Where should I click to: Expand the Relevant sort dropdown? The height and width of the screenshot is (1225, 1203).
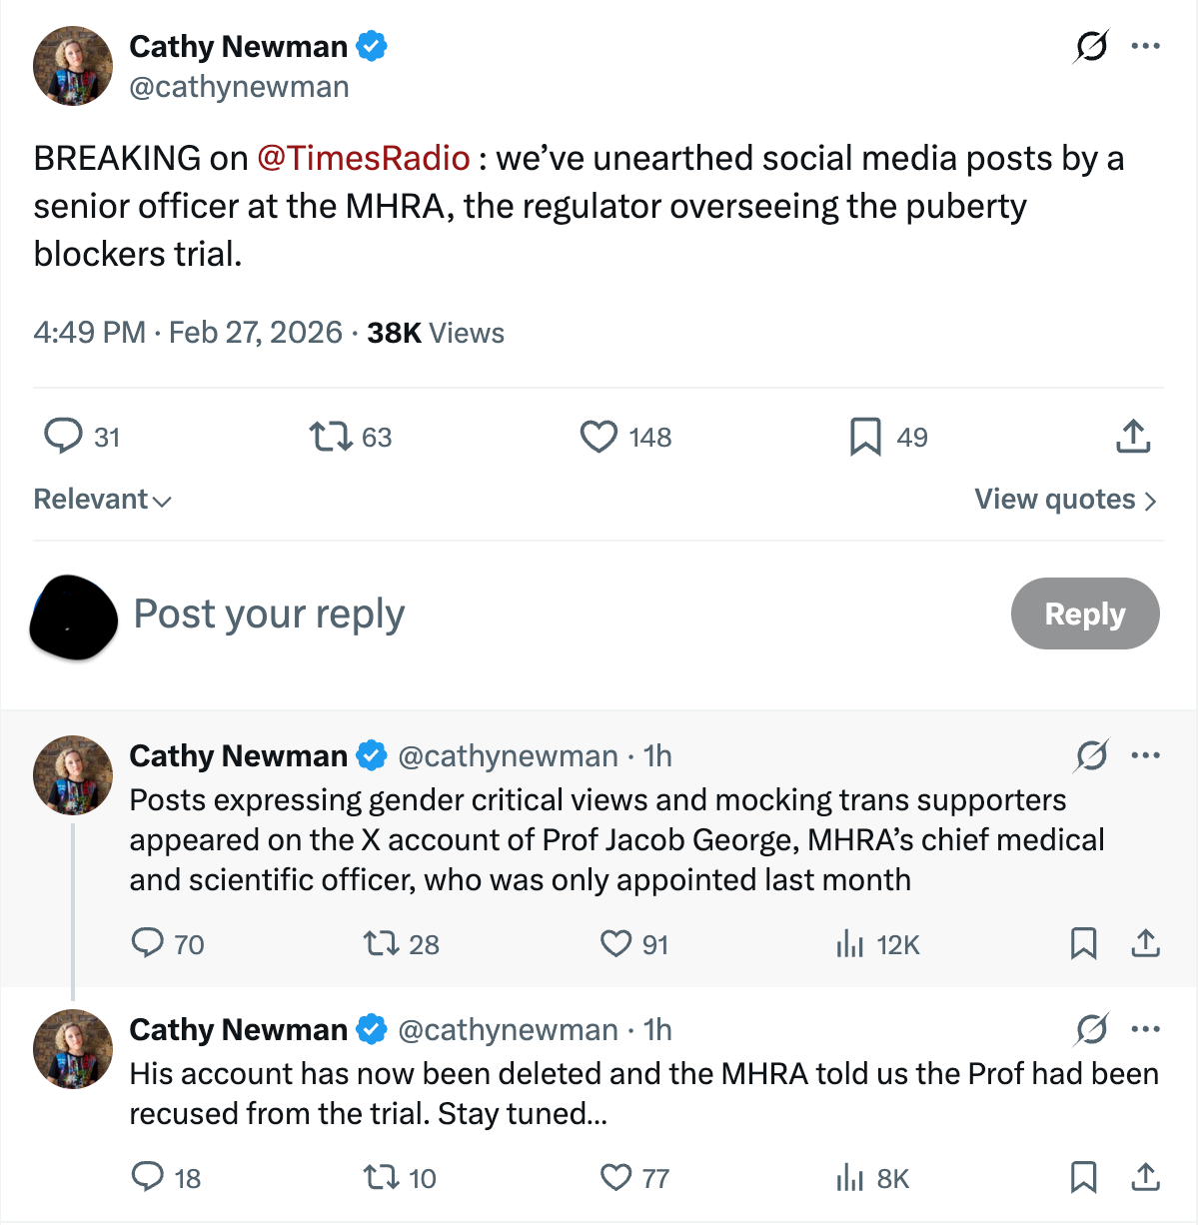click(102, 500)
